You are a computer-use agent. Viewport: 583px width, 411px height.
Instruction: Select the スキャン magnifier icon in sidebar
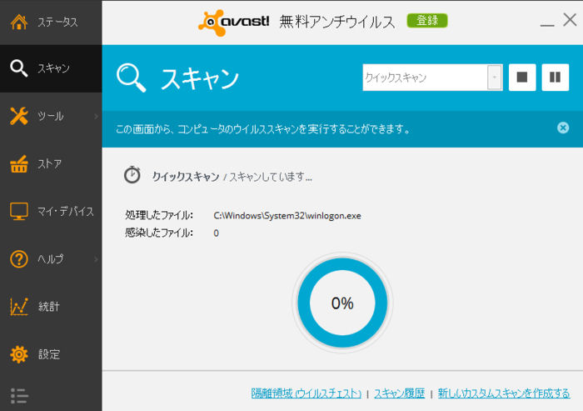[x=19, y=68]
